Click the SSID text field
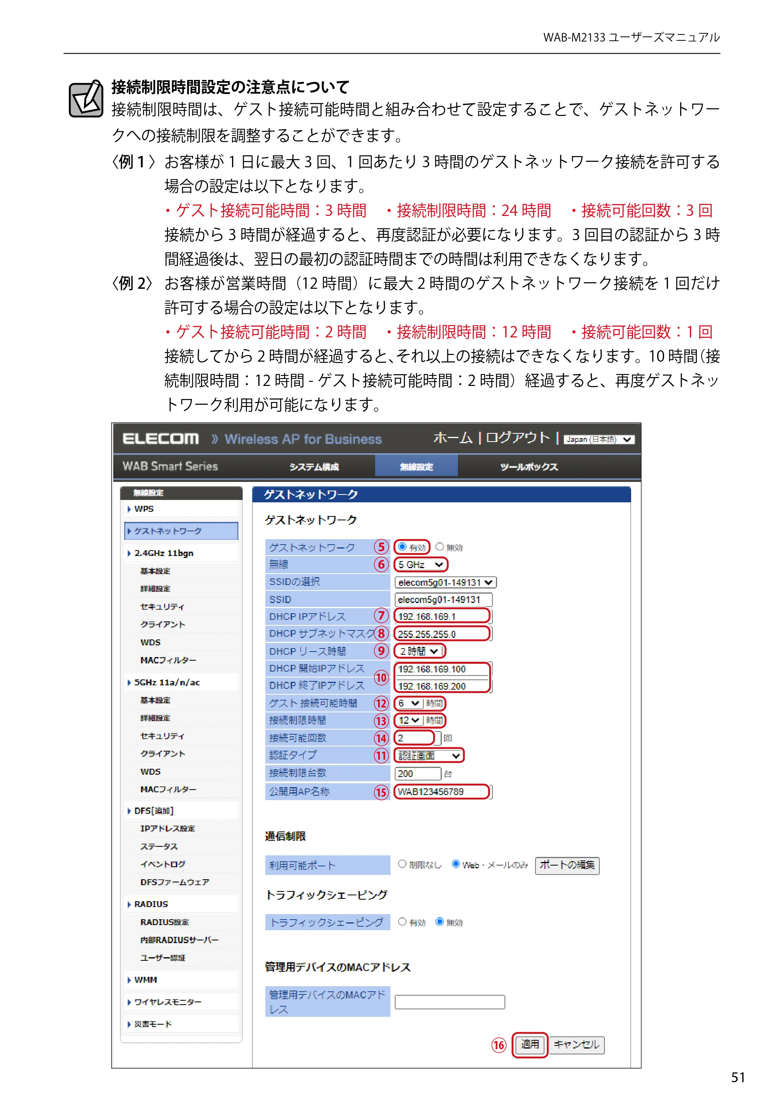This screenshot has height=1112, width=784. point(443,599)
